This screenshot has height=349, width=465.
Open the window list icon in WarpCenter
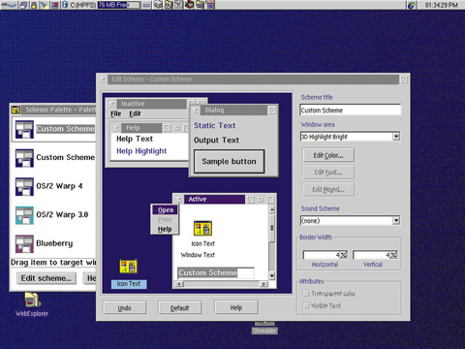[x=23, y=5]
